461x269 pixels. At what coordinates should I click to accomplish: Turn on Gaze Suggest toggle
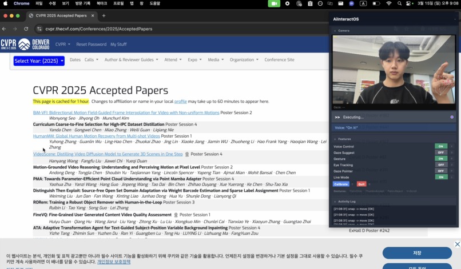click(x=441, y=152)
